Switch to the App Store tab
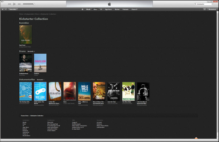This screenshot has height=142, width=219. [x=108, y=9]
